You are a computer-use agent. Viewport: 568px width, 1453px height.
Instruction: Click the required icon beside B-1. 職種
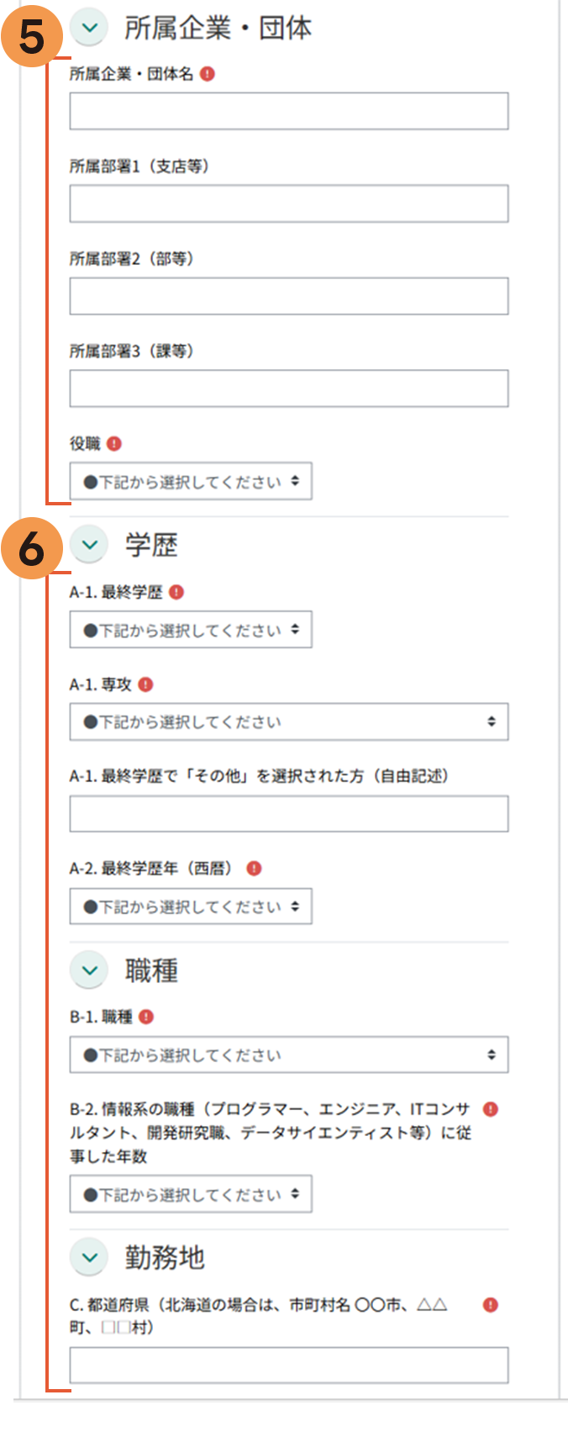146,1017
